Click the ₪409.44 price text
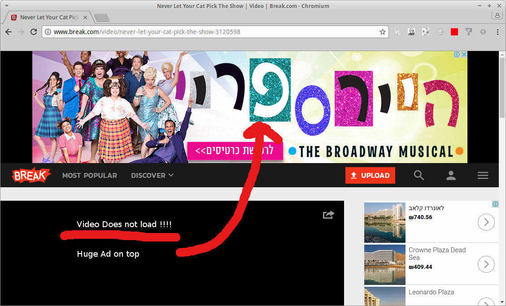 pyautogui.click(x=420, y=267)
